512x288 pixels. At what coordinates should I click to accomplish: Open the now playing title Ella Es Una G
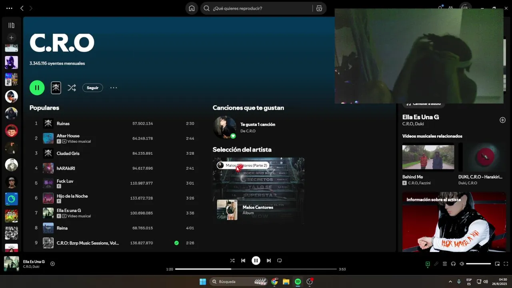coord(34,262)
